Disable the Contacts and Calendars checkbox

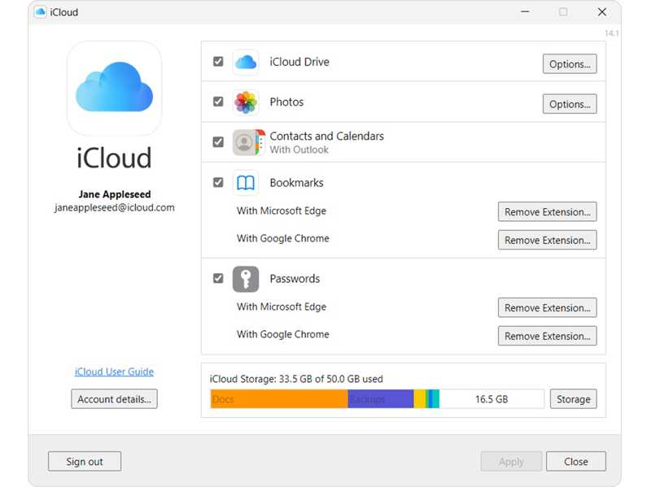[x=218, y=142]
